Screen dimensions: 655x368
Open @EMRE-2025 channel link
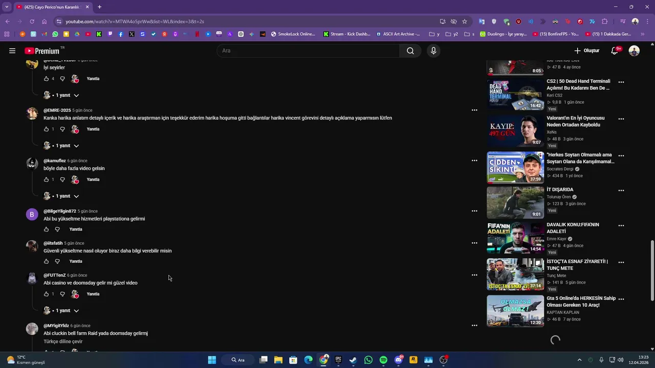coord(57,110)
